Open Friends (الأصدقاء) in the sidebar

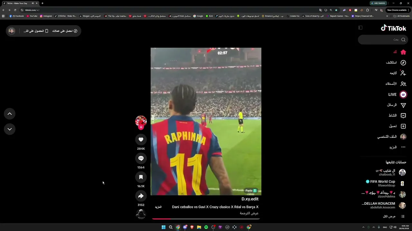[396, 84]
